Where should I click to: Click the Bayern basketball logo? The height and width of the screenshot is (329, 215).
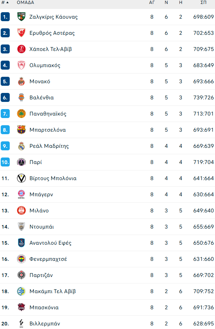21,194
